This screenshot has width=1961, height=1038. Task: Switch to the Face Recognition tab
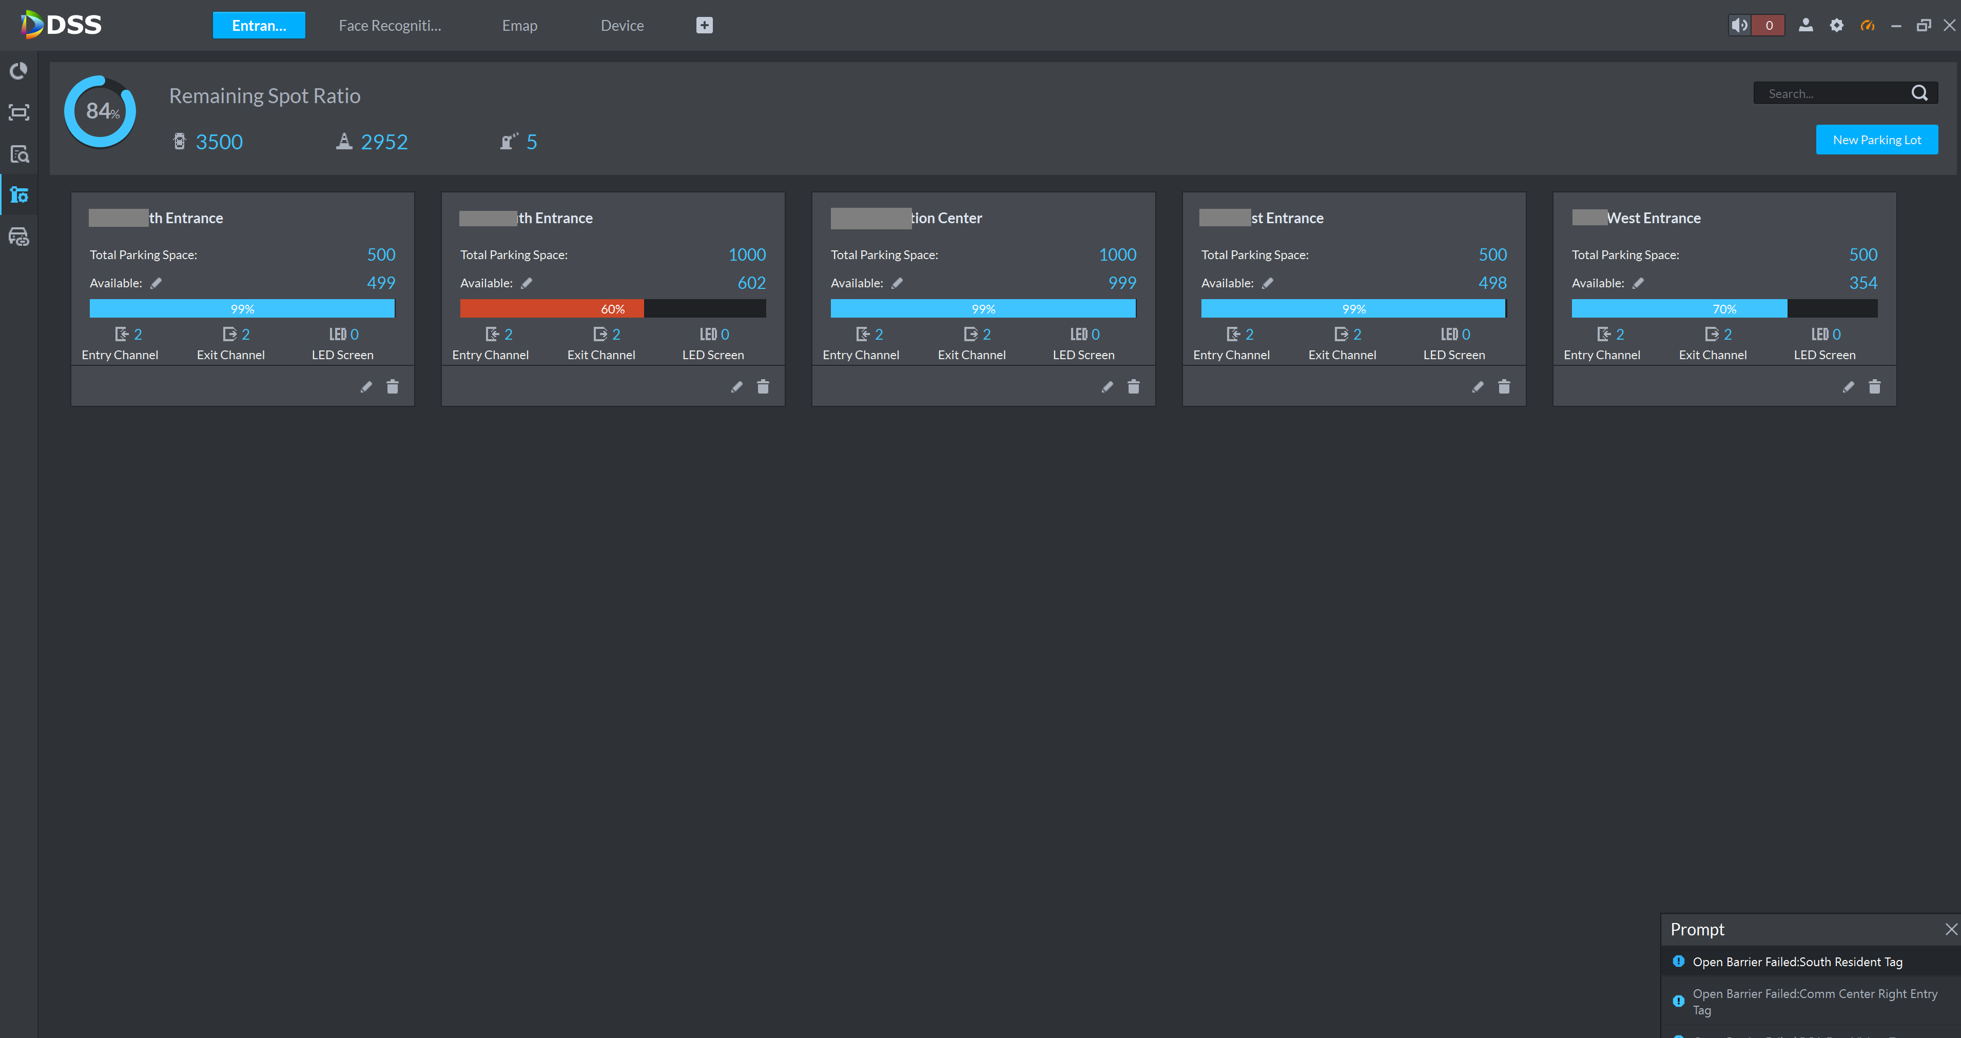coord(390,25)
